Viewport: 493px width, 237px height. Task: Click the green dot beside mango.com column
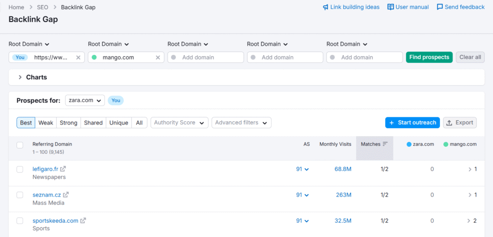click(445, 144)
